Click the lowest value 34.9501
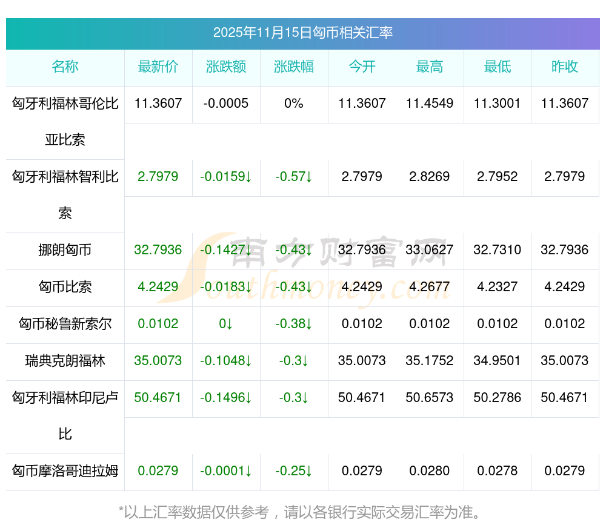The height and width of the screenshot is (531, 606). click(498, 361)
